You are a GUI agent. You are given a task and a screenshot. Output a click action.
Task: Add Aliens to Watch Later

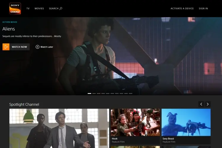click(44, 47)
